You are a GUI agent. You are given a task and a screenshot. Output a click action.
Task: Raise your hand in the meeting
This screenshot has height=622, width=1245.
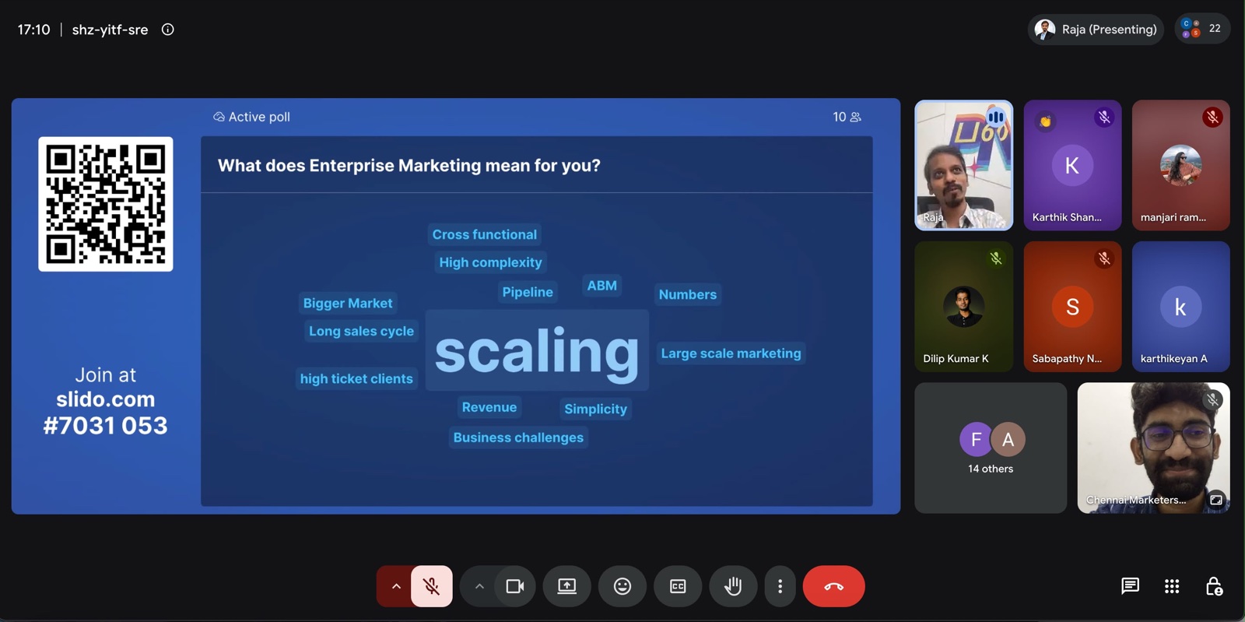point(733,586)
